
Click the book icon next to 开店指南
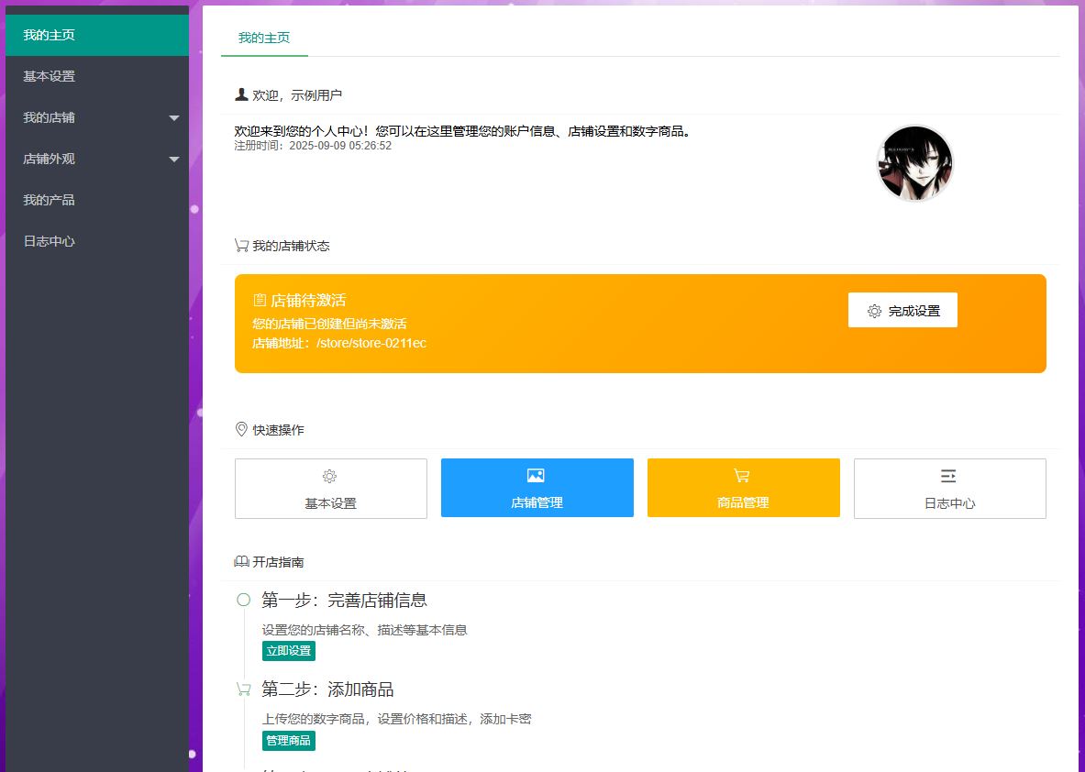[241, 561]
